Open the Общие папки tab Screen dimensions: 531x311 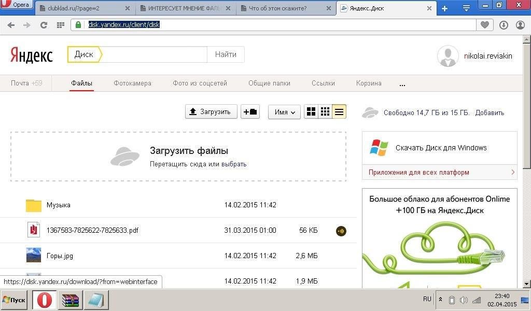[269, 83]
